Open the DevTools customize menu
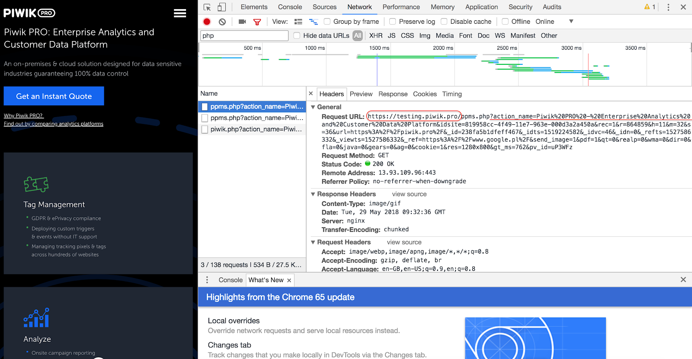692x359 pixels. [668, 7]
